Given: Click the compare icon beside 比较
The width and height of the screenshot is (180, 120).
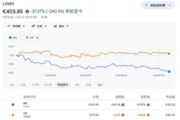Looking at the screenshot, I should coord(33,26).
